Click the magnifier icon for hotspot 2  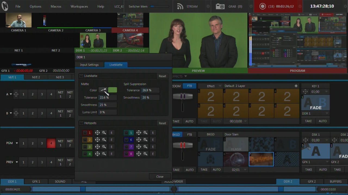[x=104, y=140]
